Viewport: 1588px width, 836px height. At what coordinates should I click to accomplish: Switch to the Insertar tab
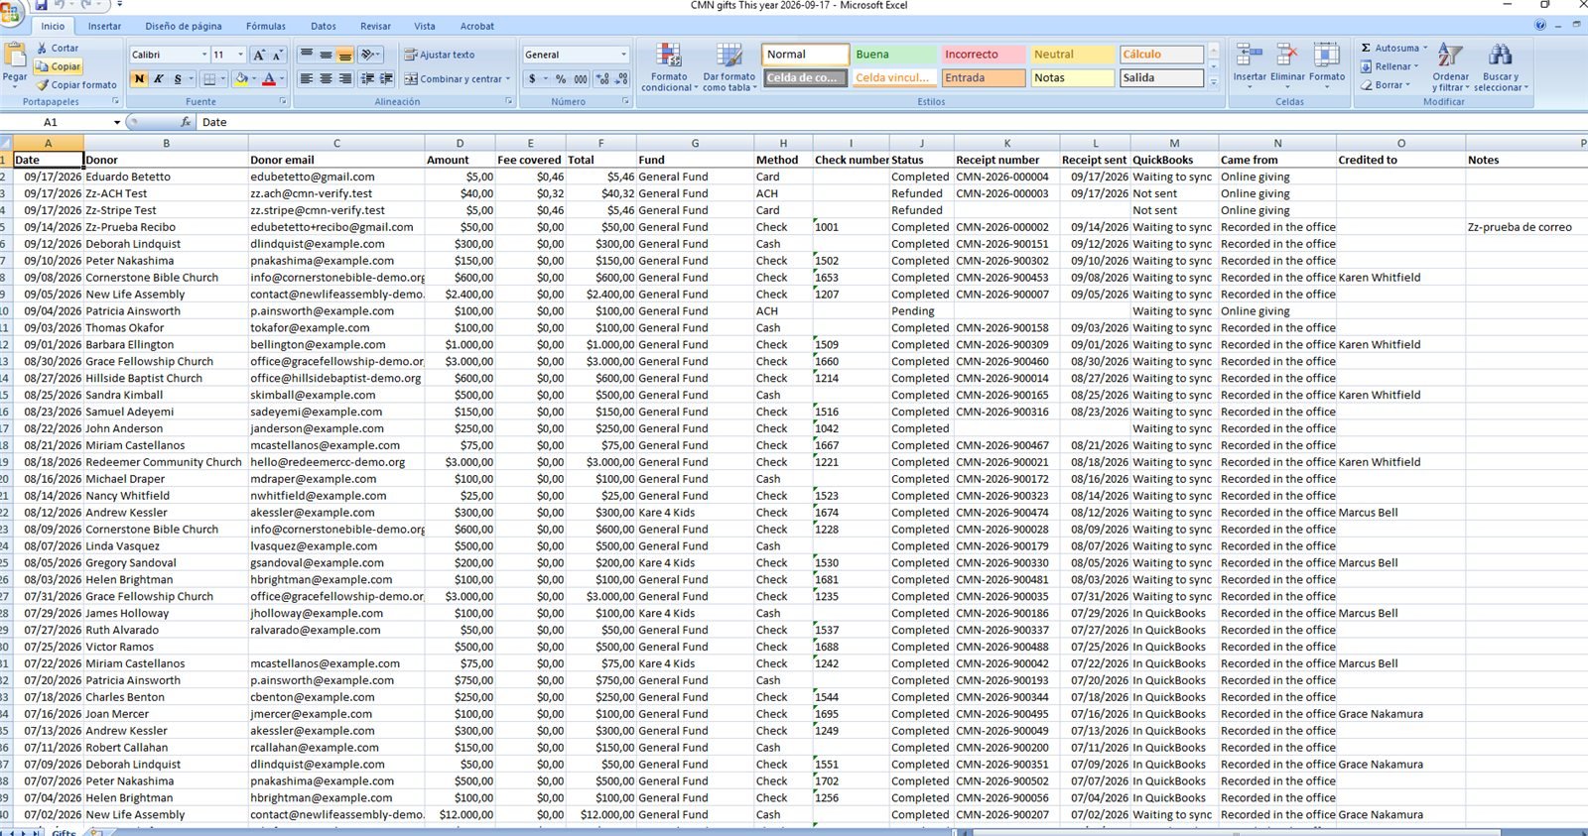pos(104,26)
